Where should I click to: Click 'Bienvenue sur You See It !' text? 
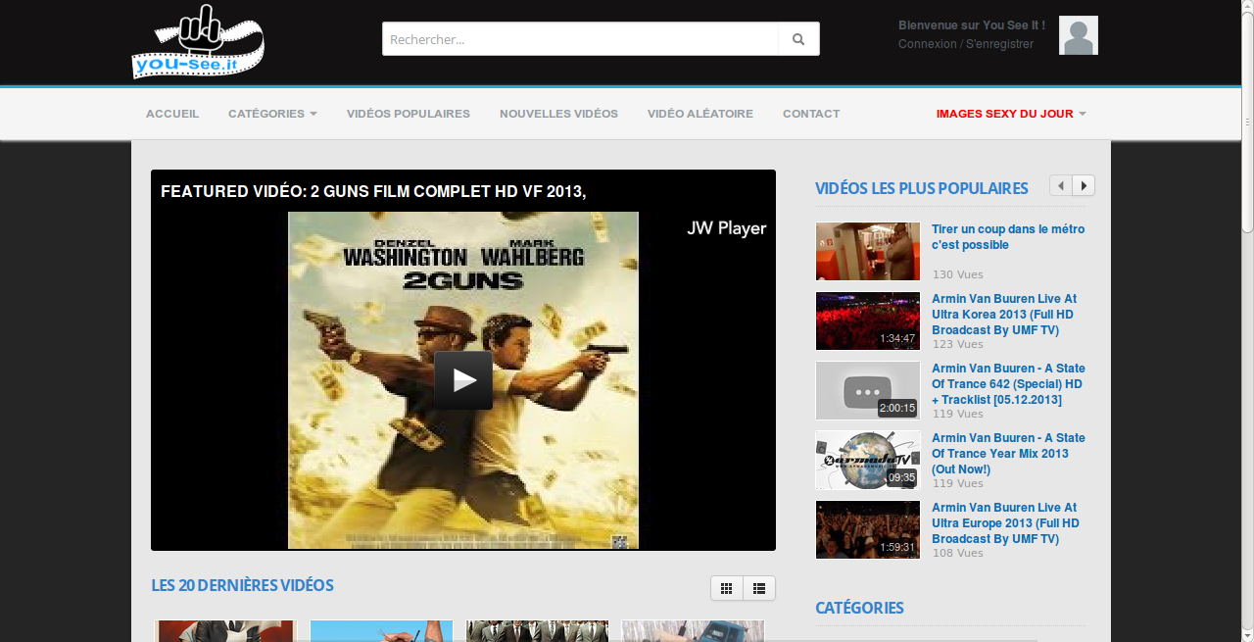(972, 25)
